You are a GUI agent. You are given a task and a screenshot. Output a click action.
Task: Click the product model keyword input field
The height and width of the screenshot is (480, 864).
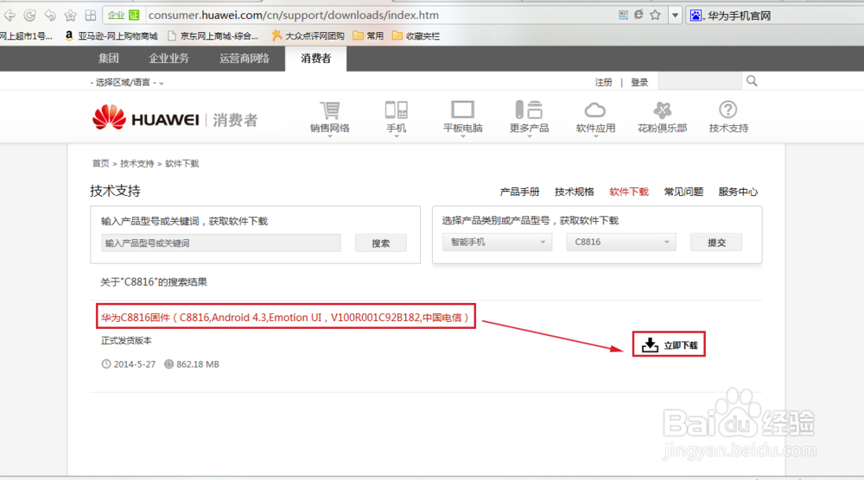click(x=221, y=243)
